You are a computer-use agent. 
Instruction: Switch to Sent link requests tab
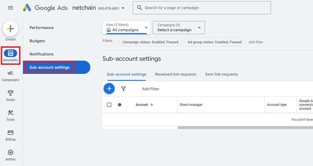point(221,74)
